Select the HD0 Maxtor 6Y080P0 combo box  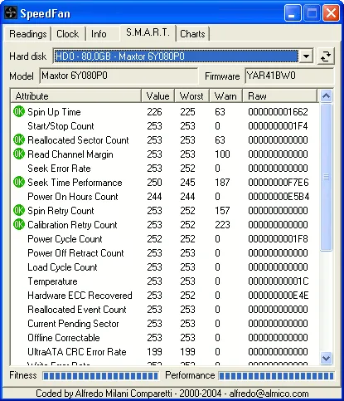183,56
